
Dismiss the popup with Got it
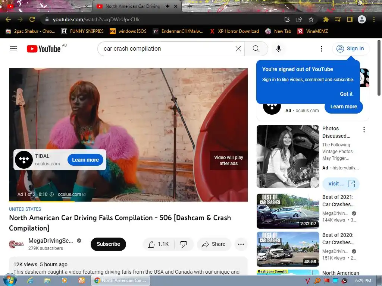pyautogui.click(x=346, y=94)
